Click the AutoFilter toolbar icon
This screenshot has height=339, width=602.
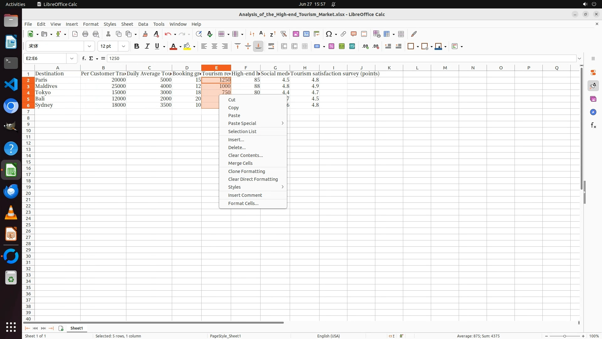[x=283, y=34]
